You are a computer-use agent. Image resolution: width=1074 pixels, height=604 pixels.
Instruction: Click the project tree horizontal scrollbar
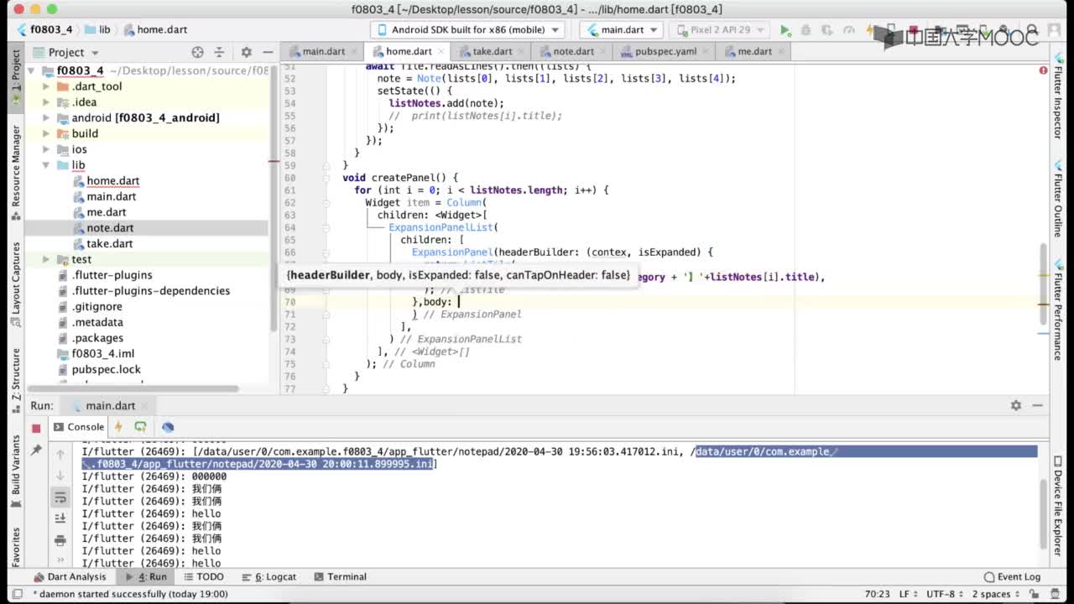[x=134, y=388]
